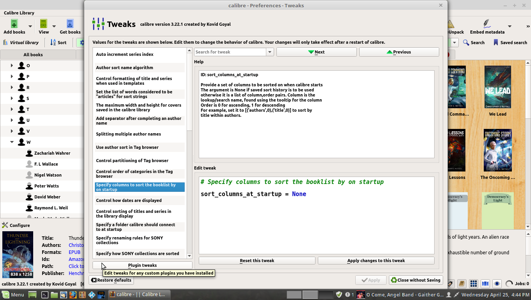Click the Plugin tweaks button

click(142, 265)
